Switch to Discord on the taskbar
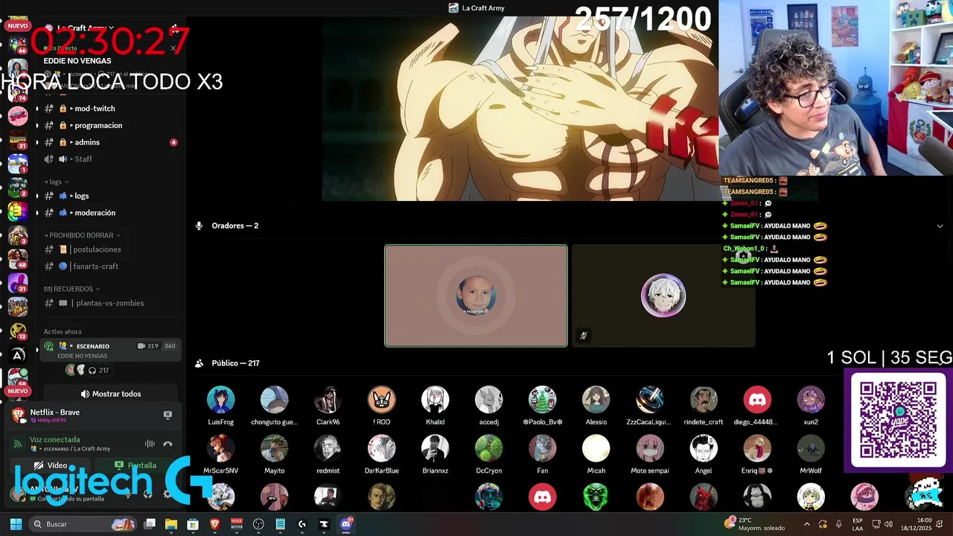Image resolution: width=953 pixels, height=536 pixels. point(345,524)
